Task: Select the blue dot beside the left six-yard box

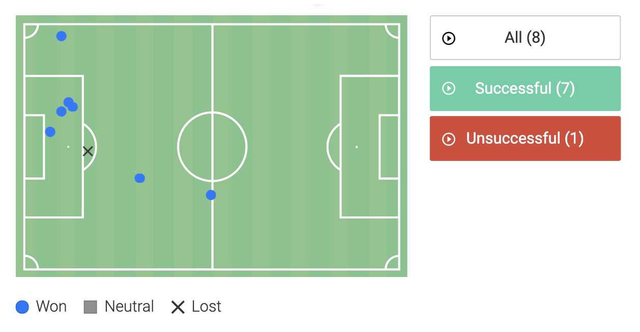Action: tap(50, 132)
